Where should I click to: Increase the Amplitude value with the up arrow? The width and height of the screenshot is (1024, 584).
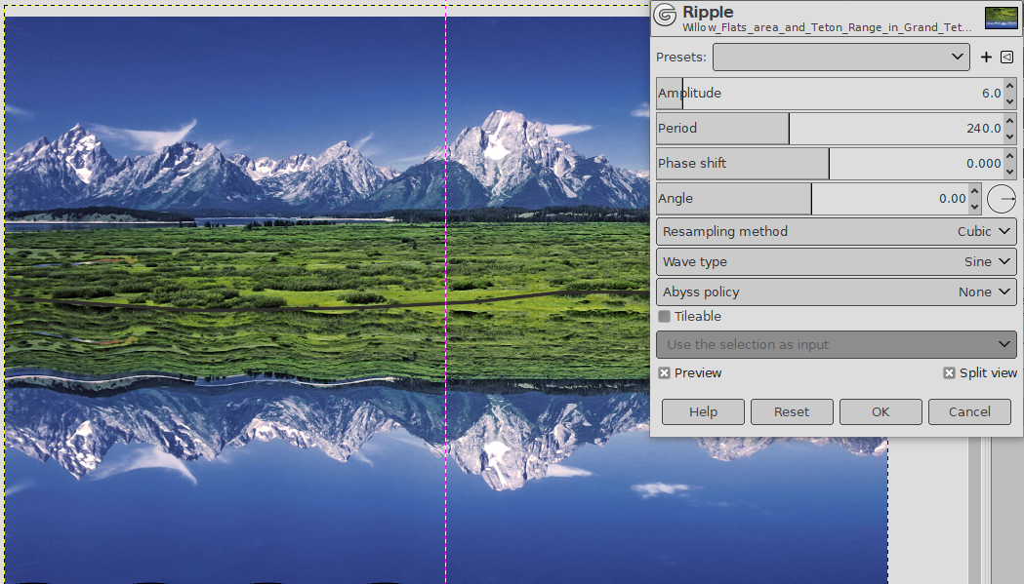click(1010, 86)
